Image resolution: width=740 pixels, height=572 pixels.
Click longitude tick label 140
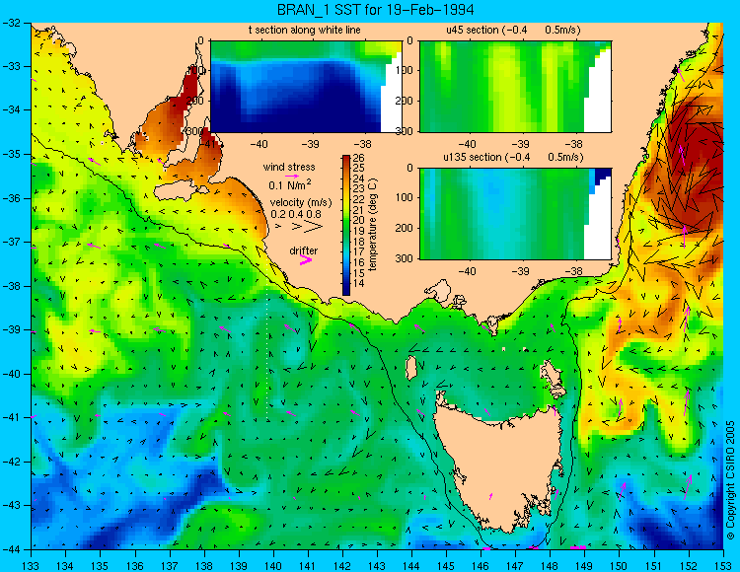pos(273,566)
